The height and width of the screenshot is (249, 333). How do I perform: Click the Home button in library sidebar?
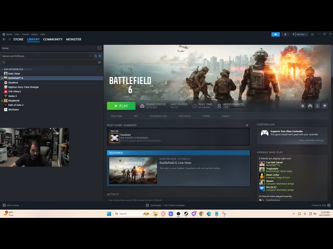pyautogui.click(x=48, y=48)
